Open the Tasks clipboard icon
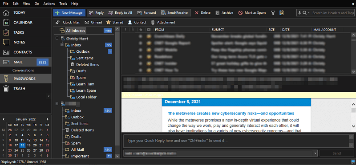The height and width of the screenshot is (165, 356). 6,32
